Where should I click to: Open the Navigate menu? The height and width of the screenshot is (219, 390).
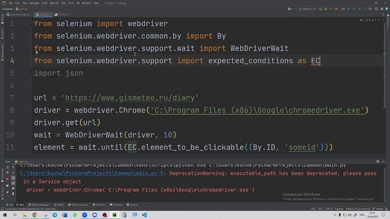(34, 3)
